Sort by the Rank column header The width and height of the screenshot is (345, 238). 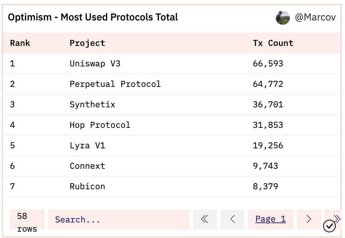pos(20,43)
